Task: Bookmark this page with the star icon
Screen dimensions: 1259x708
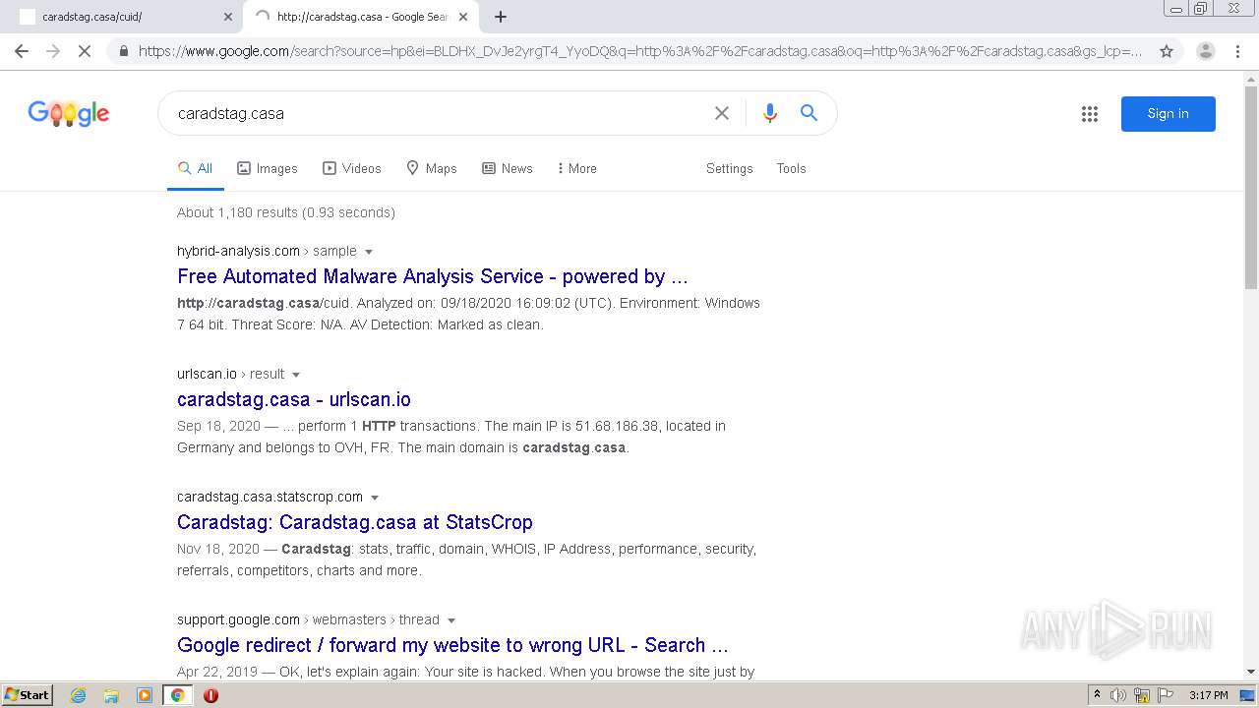Action: tap(1167, 51)
